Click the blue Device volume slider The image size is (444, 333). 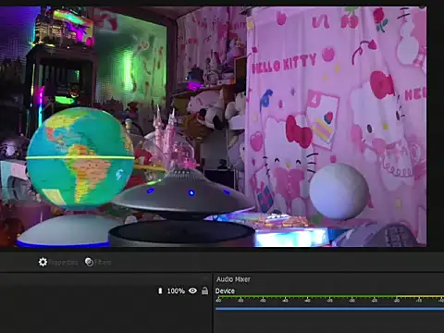[x=329, y=308]
